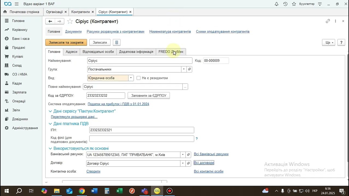Open Продажі section in sidebar

[19, 48]
